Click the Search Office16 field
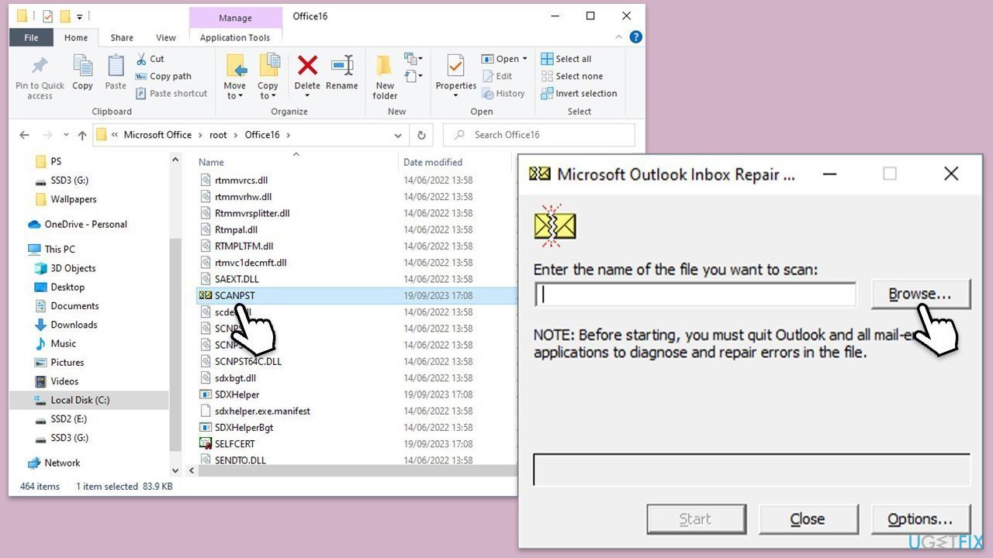This screenshot has width=993, height=558. 538,135
